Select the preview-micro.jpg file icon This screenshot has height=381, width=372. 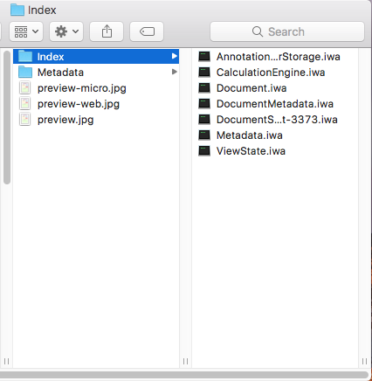tap(25, 88)
